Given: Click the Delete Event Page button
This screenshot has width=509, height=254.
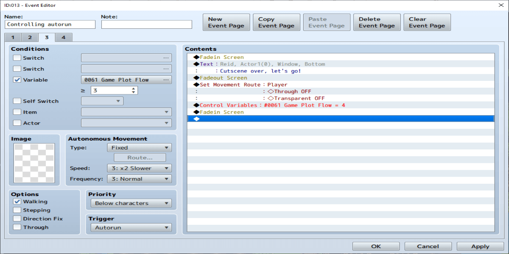Looking at the screenshot, I should [377, 22].
